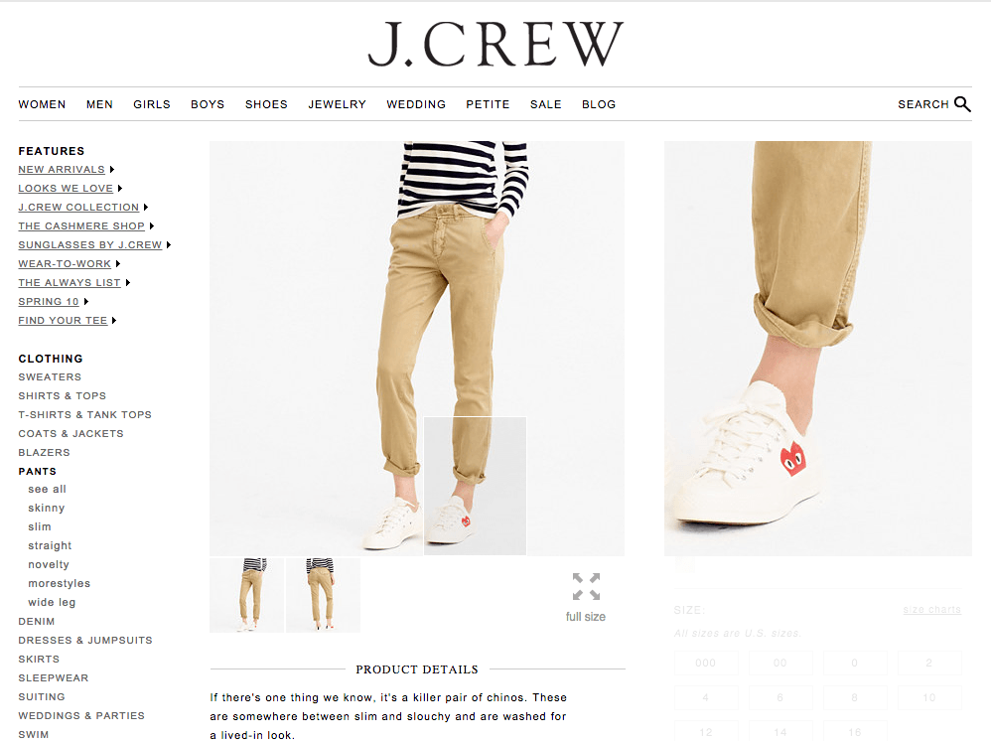Click arrow beside Spring 10
Screen dimensions: 991x741
86,302
